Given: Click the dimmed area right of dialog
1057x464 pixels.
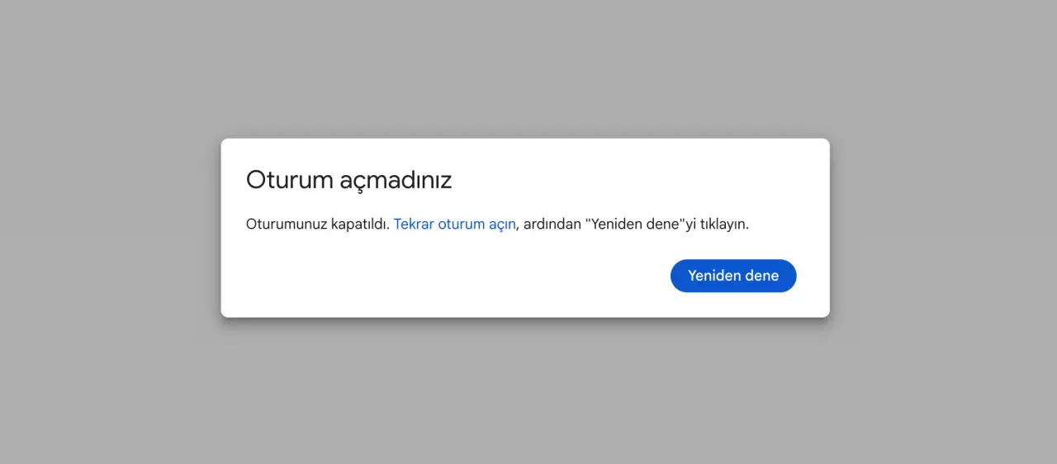Looking at the screenshot, I should point(944,227).
